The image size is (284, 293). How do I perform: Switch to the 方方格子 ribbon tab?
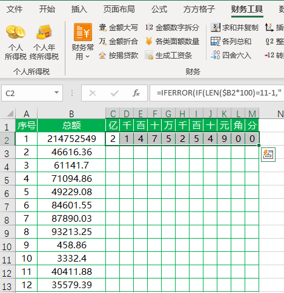(199, 9)
